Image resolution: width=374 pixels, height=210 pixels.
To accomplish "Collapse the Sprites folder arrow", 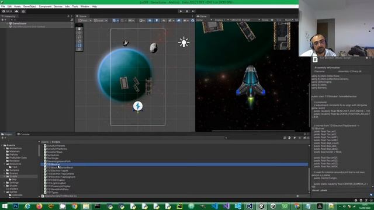I will (x=4, y=192).
